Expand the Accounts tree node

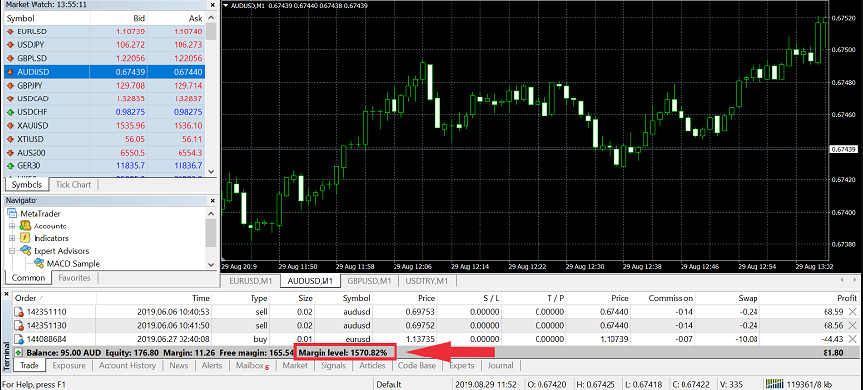[12, 226]
